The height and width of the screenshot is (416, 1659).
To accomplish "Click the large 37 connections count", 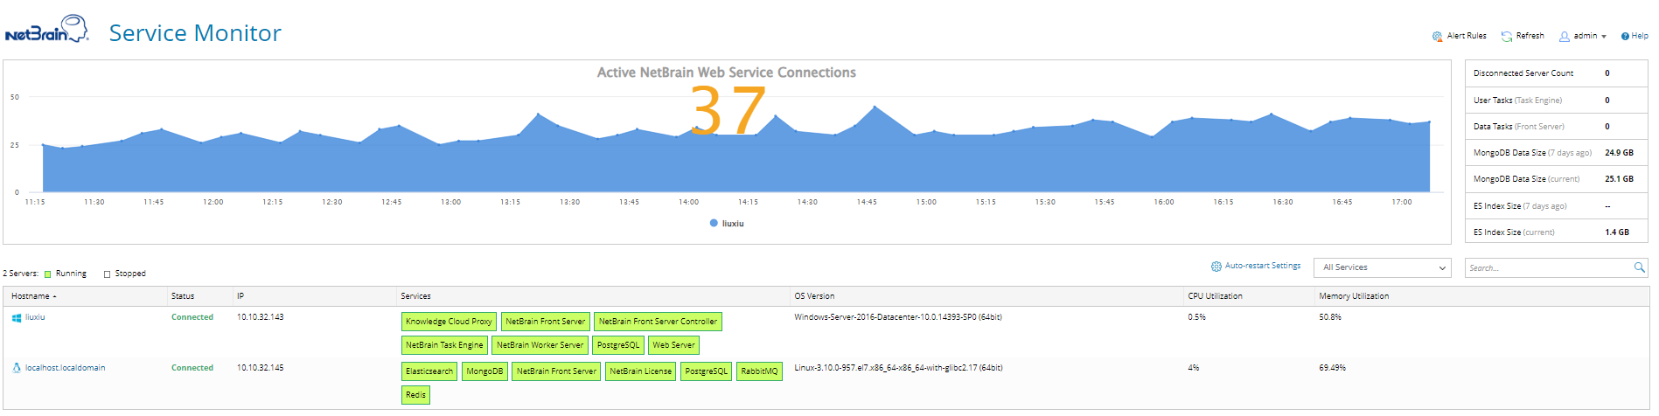I will click(728, 110).
